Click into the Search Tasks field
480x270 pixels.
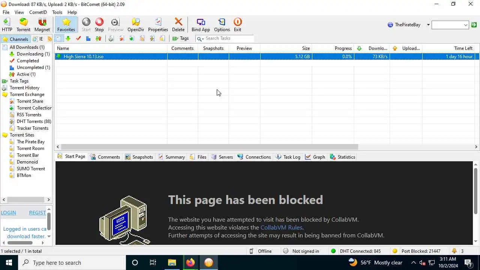click(229, 38)
